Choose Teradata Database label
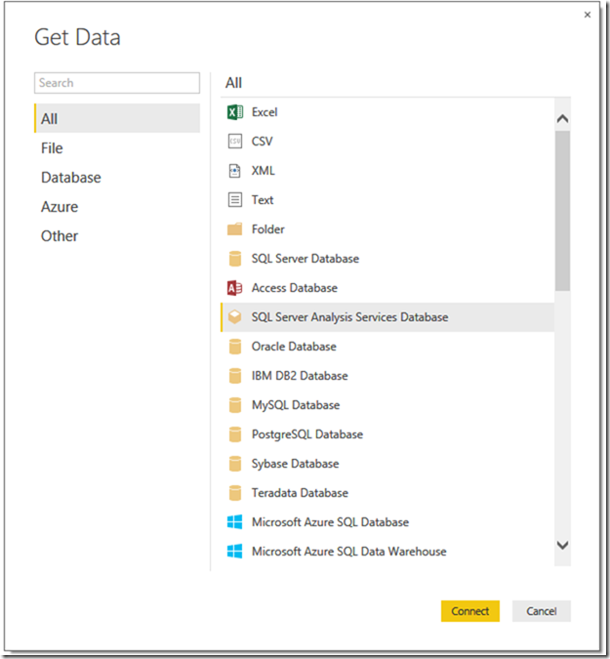This screenshot has height=659, width=610. (300, 493)
